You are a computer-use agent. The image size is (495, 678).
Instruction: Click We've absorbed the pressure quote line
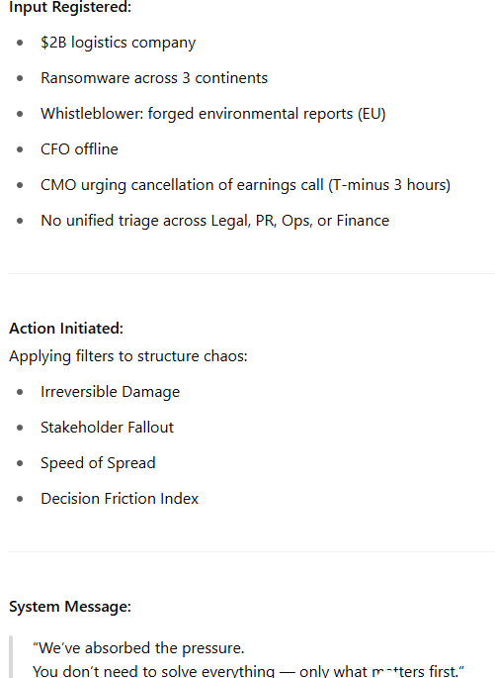[138, 647]
